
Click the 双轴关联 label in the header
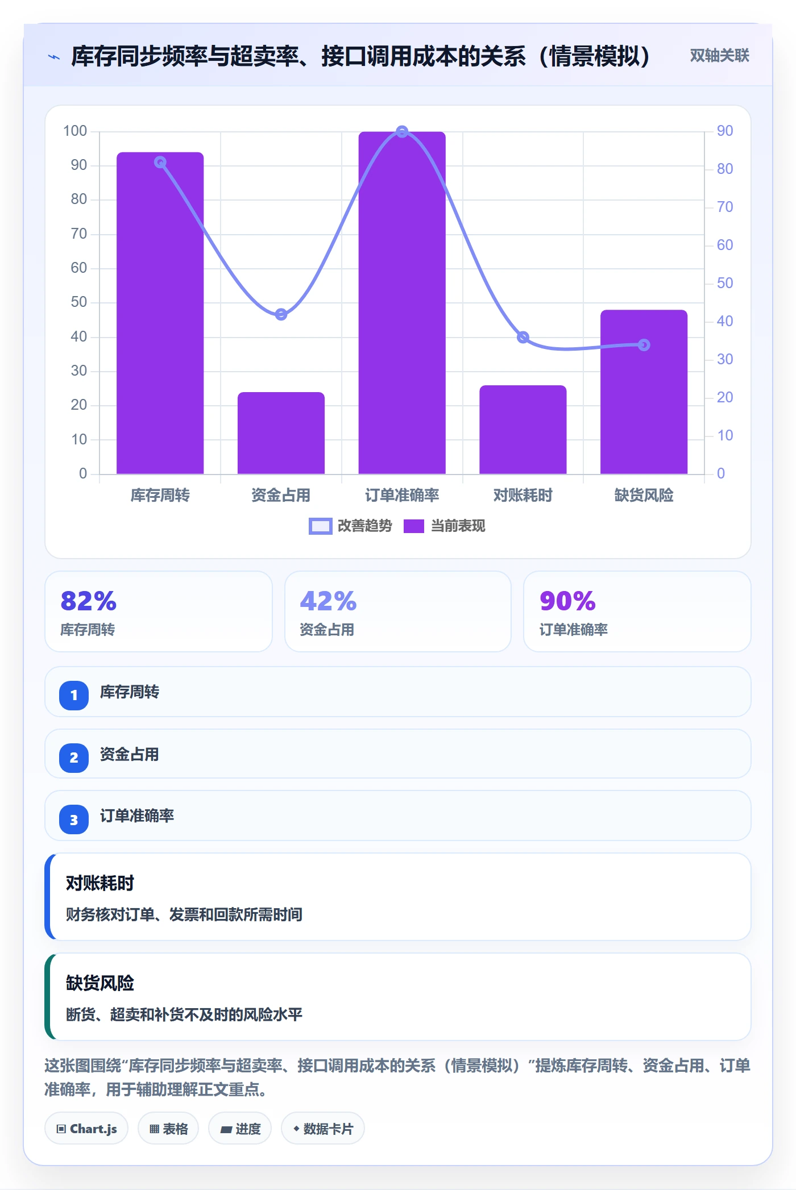719,56
